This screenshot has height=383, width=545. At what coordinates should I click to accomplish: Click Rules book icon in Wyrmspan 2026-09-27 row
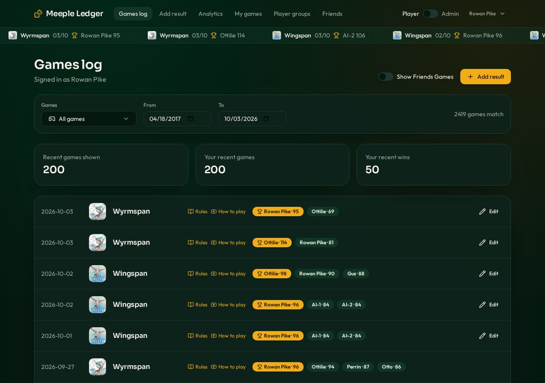tap(191, 367)
